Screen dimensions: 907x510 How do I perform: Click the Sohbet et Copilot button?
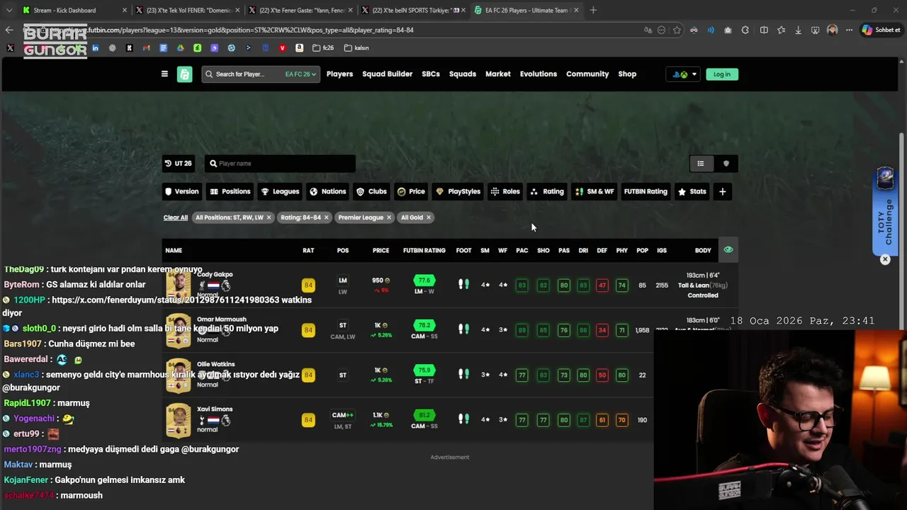point(880,30)
